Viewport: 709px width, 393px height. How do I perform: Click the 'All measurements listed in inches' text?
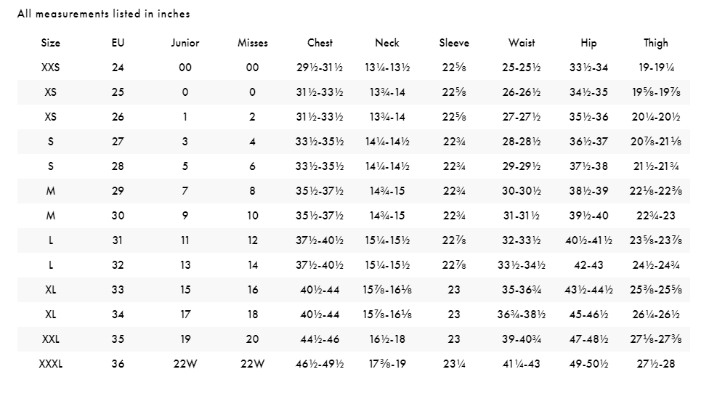click(104, 14)
